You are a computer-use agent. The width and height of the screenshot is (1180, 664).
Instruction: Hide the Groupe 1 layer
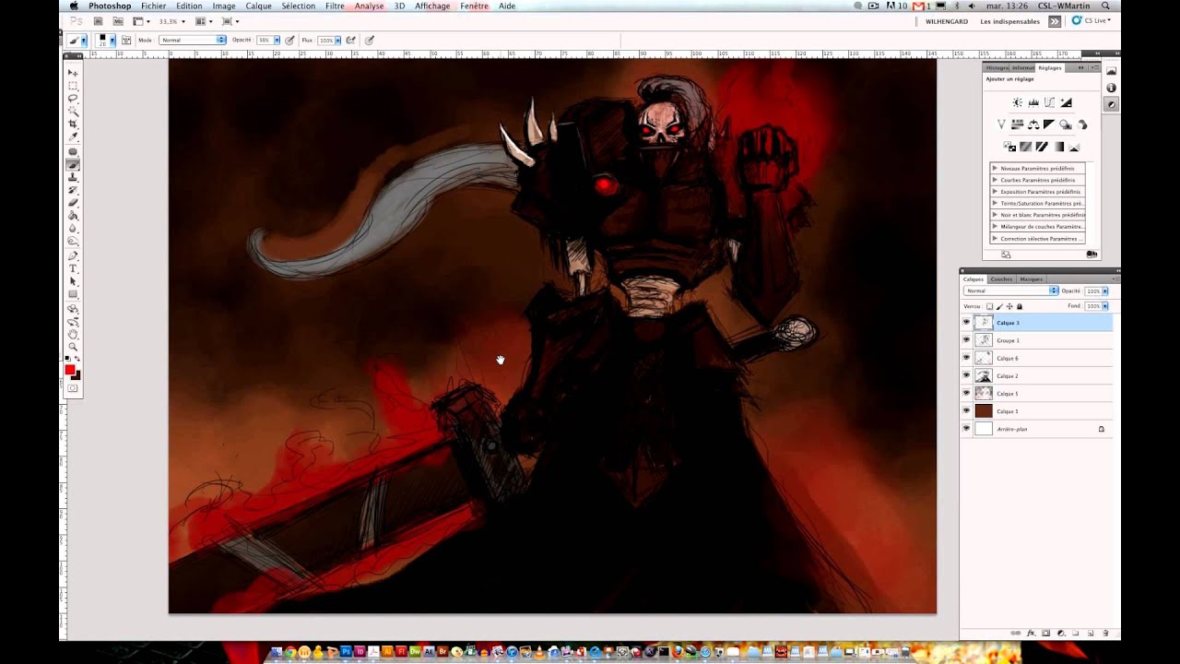tap(966, 340)
